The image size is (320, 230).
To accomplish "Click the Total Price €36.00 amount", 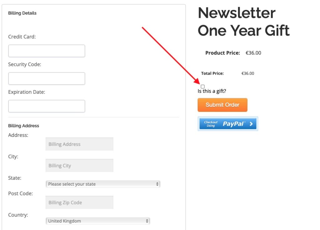I will (x=248, y=73).
